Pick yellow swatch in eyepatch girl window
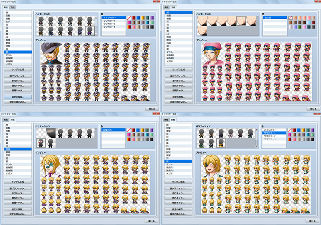This screenshot has width=321, height=225. click(x=303, y=130)
